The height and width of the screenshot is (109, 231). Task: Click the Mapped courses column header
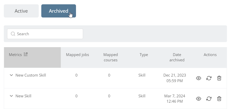click(110, 57)
